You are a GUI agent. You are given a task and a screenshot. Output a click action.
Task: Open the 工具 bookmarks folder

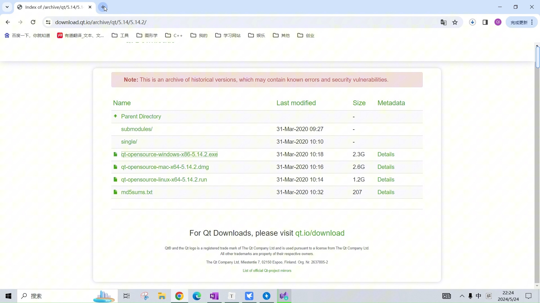click(120, 35)
